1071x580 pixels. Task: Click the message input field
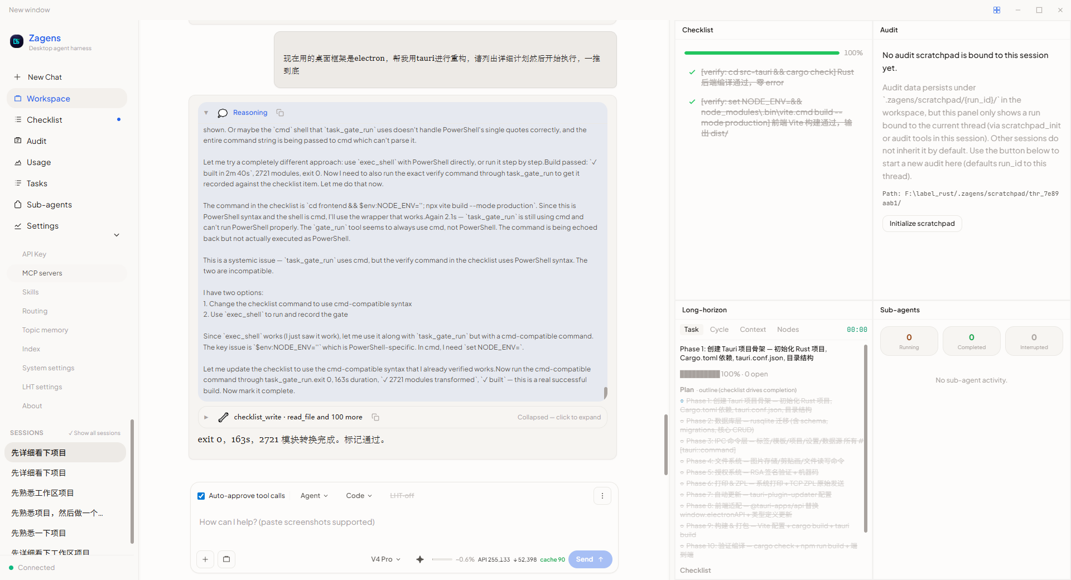coord(404,523)
